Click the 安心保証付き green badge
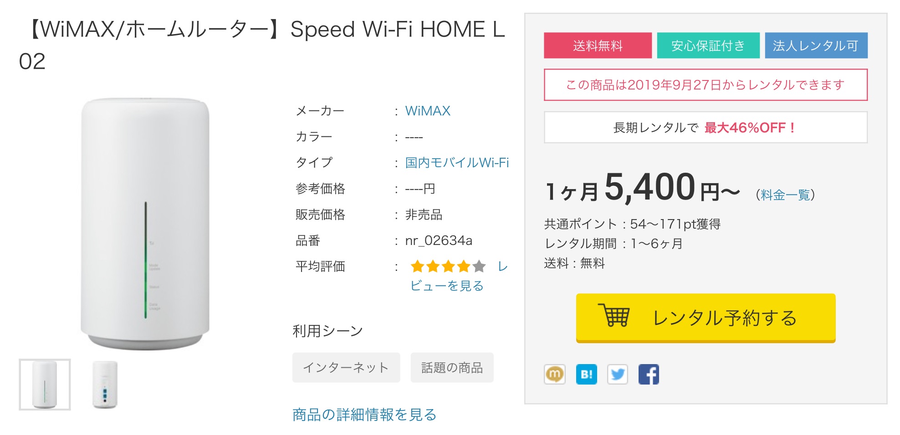 click(708, 45)
